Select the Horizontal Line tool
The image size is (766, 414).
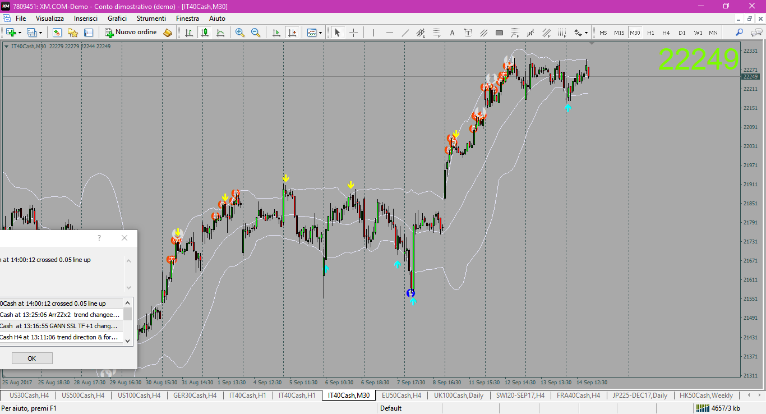click(389, 33)
